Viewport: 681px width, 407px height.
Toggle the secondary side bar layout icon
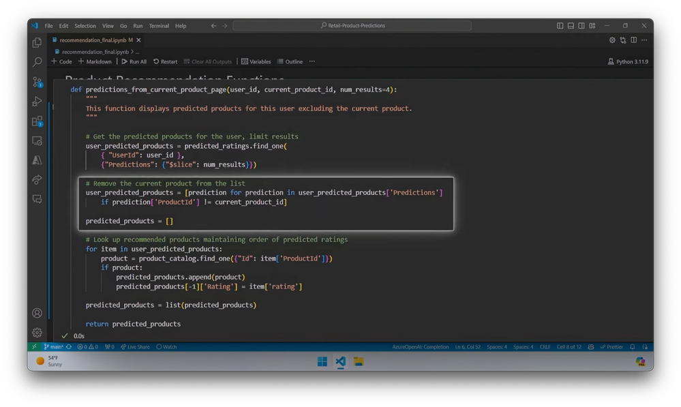(x=581, y=26)
